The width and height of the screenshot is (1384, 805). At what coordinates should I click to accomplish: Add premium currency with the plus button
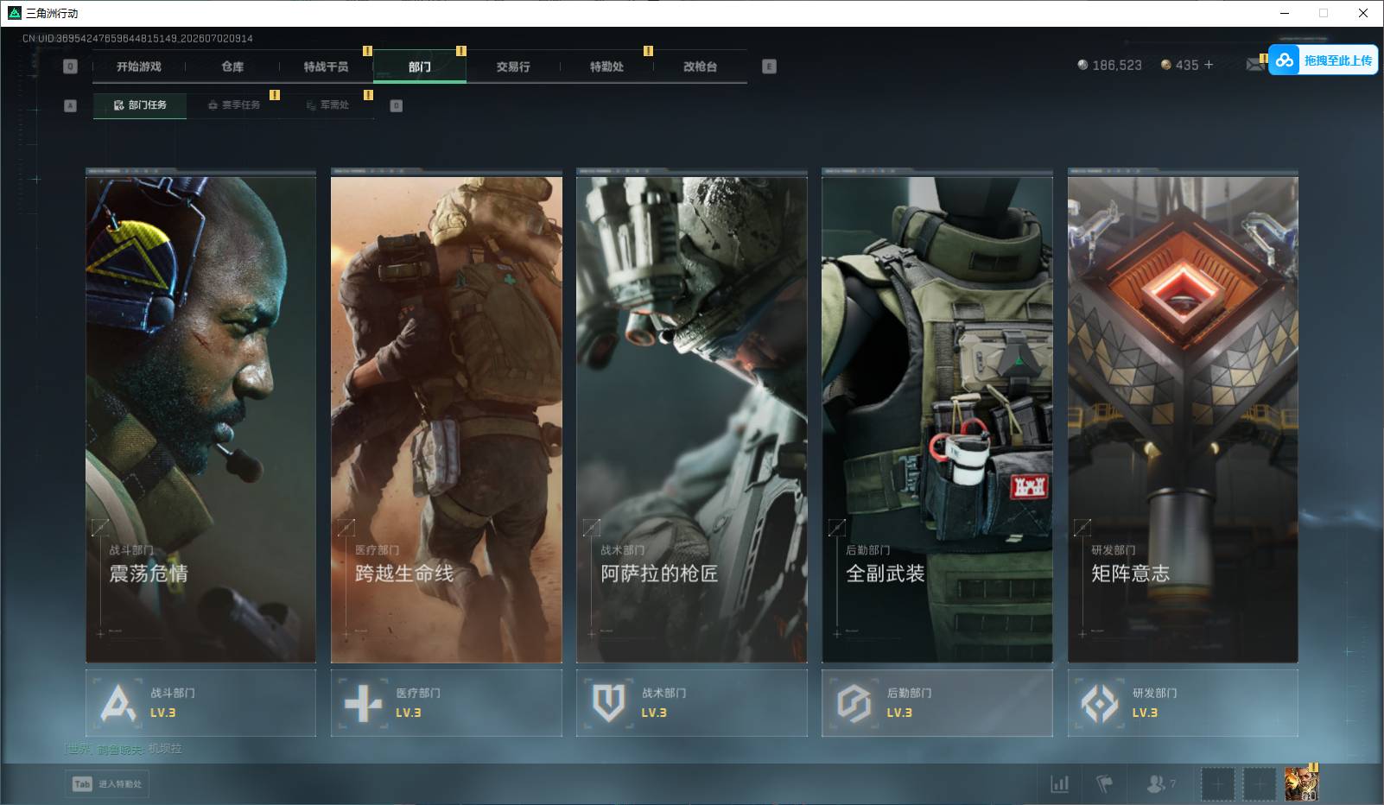[1209, 65]
